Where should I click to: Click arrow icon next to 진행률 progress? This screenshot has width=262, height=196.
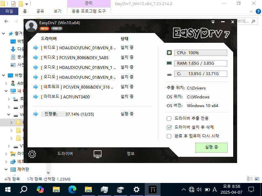pyautogui.click(x=36, y=114)
